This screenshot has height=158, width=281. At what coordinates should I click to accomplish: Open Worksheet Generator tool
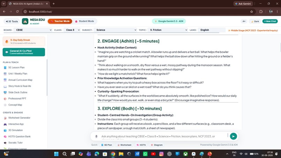pos(19,118)
